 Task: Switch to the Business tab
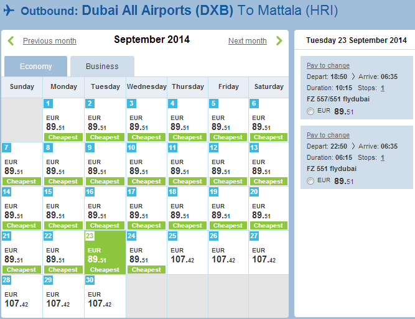[x=102, y=67]
